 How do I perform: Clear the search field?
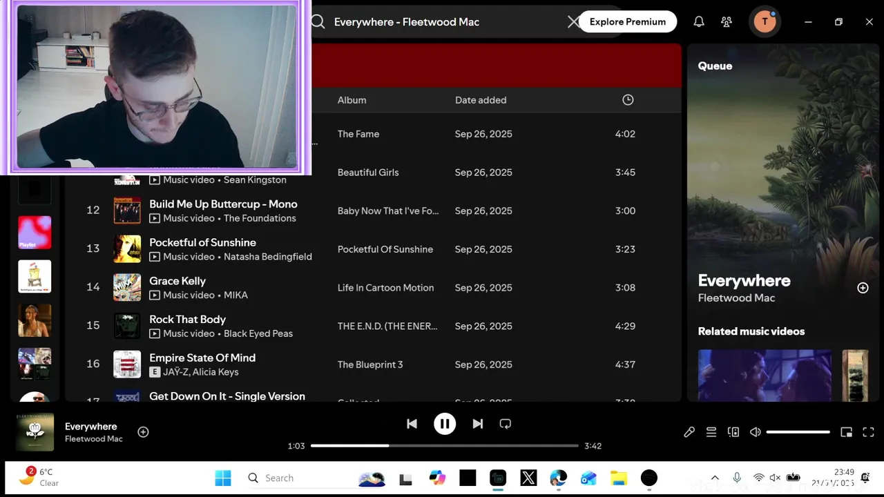(573, 22)
